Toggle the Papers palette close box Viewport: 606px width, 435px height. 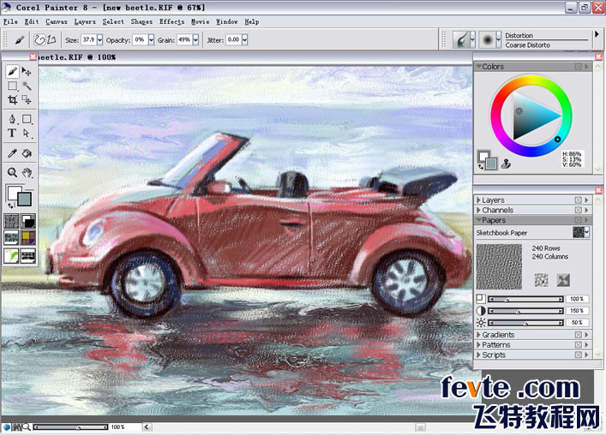579,220
